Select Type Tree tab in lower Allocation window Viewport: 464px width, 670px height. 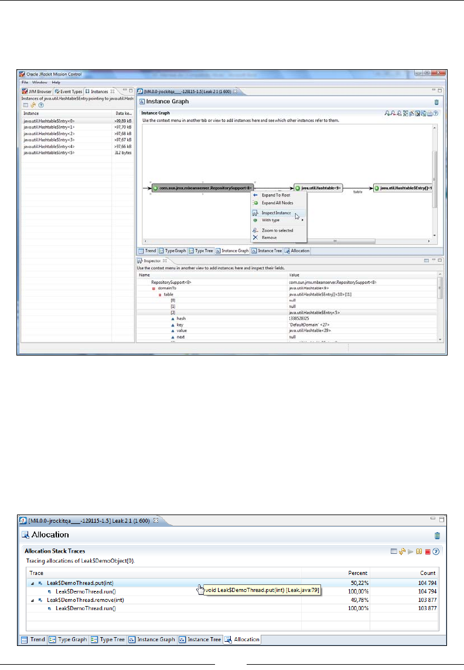coord(108,639)
